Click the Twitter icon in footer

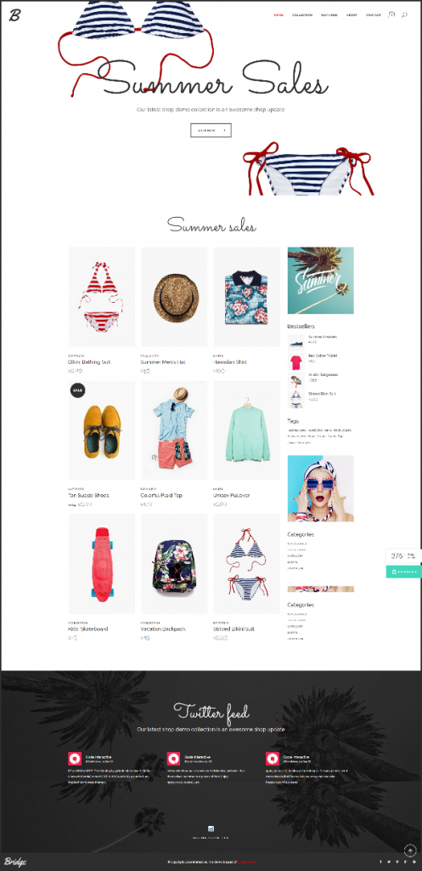tap(389, 862)
